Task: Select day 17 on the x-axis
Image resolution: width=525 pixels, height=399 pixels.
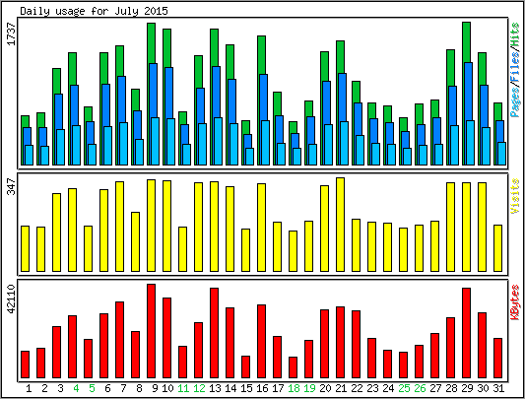Action: [x=278, y=388]
